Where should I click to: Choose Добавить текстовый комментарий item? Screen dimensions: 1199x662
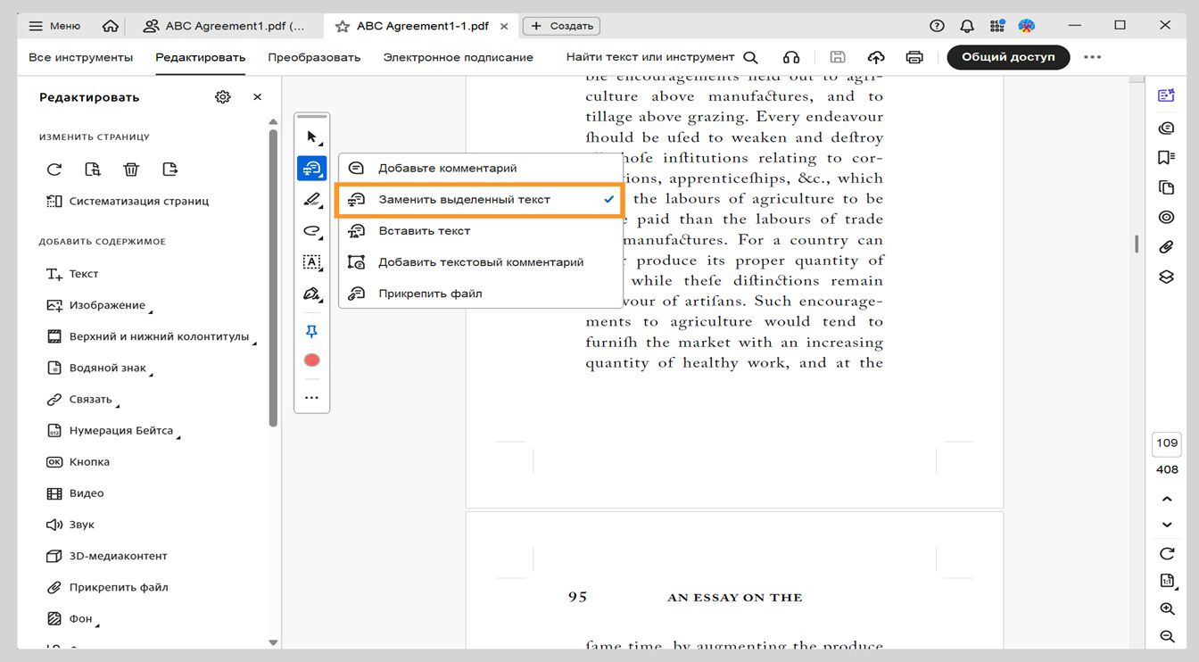point(480,262)
